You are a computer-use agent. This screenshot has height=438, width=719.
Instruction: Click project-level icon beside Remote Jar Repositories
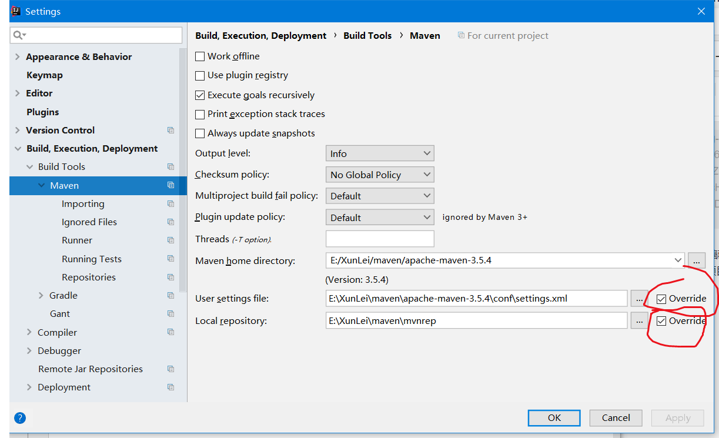tap(170, 369)
